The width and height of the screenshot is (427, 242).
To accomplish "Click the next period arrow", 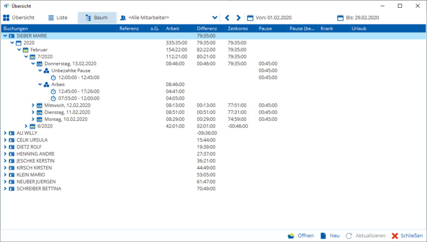I will 238,18.
